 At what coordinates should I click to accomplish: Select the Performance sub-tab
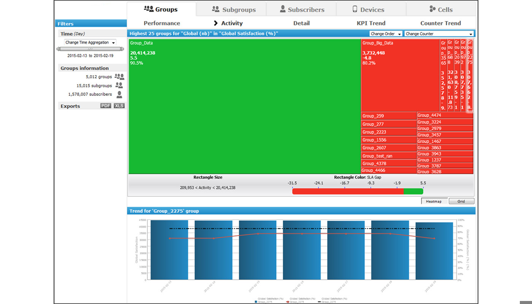click(x=162, y=23)
